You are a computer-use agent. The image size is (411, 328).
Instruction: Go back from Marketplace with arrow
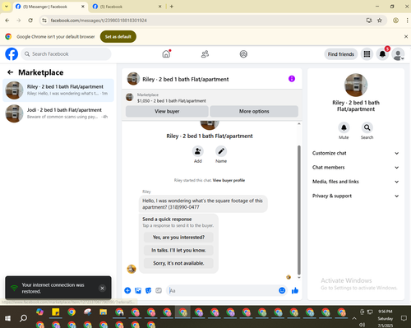click(11, 72)
